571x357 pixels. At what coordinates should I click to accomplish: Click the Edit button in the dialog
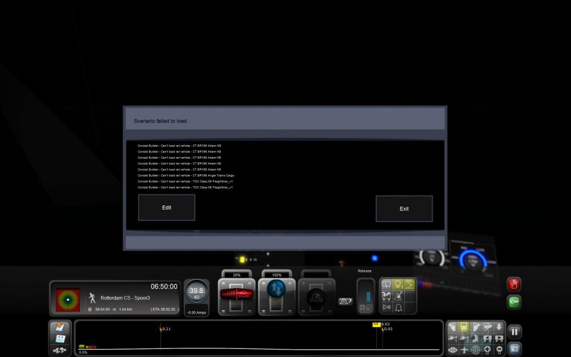pos(166,207)
